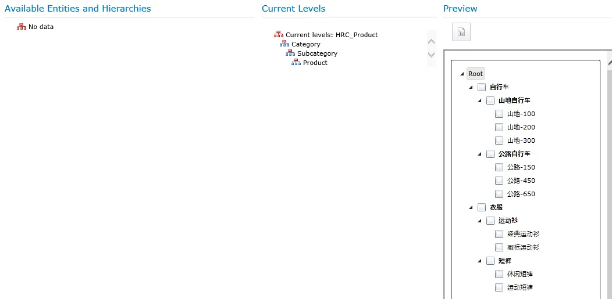Click the 山地-200 label
The height and width of the screenshot is (299, 612).
tap(521, 127)
